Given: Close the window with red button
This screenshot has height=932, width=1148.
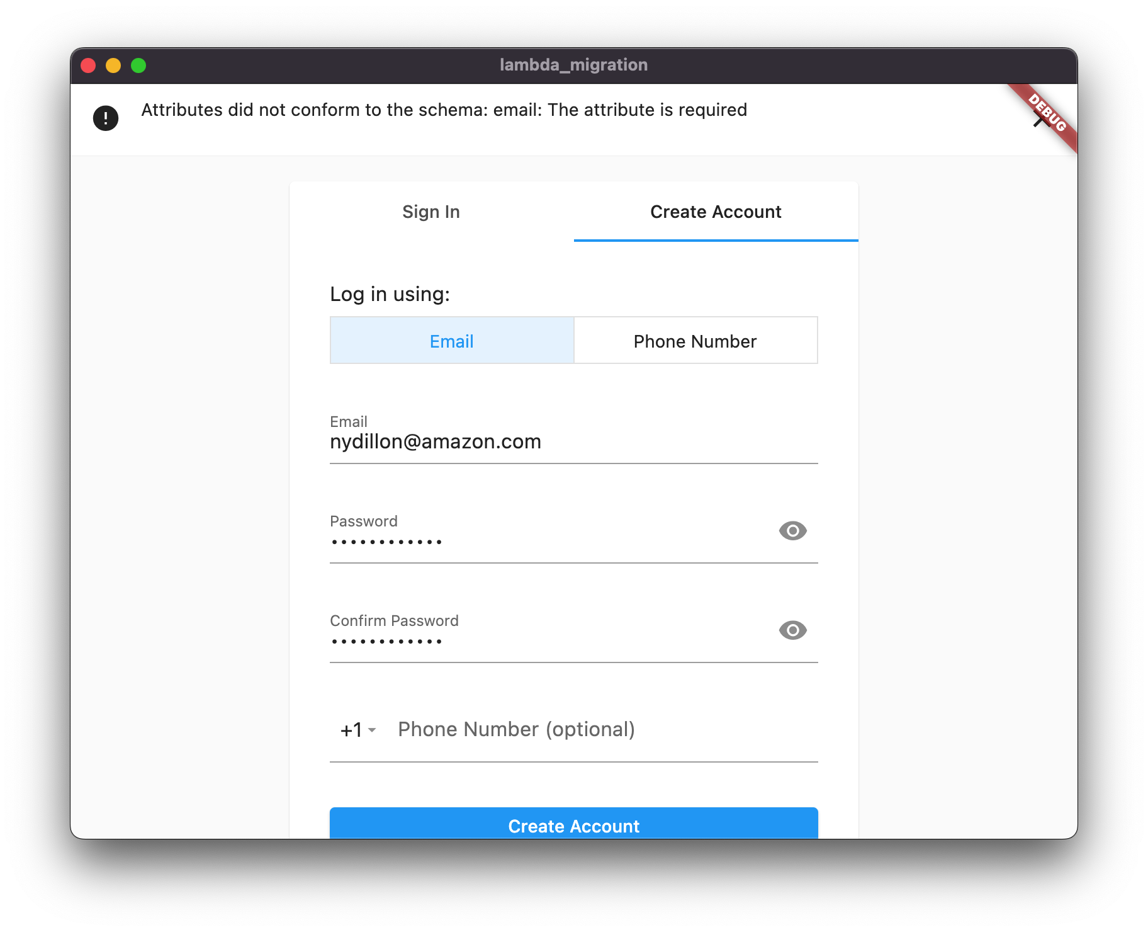Looking at the screenshot, I should [88, 65].
